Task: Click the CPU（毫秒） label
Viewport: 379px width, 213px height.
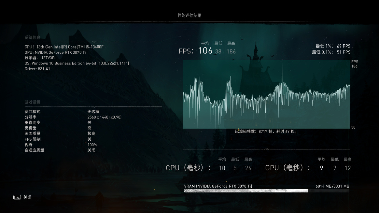Action: coord(188,168)
